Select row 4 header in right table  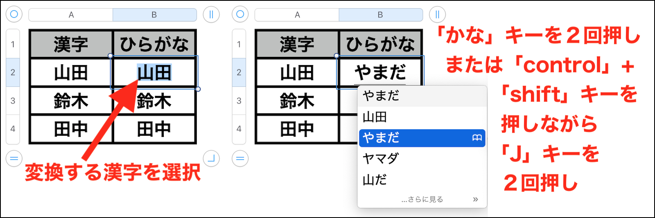239,129
